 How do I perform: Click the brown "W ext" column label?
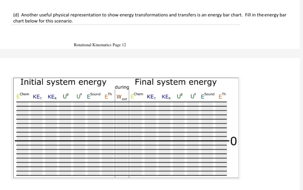click(122, 97)
